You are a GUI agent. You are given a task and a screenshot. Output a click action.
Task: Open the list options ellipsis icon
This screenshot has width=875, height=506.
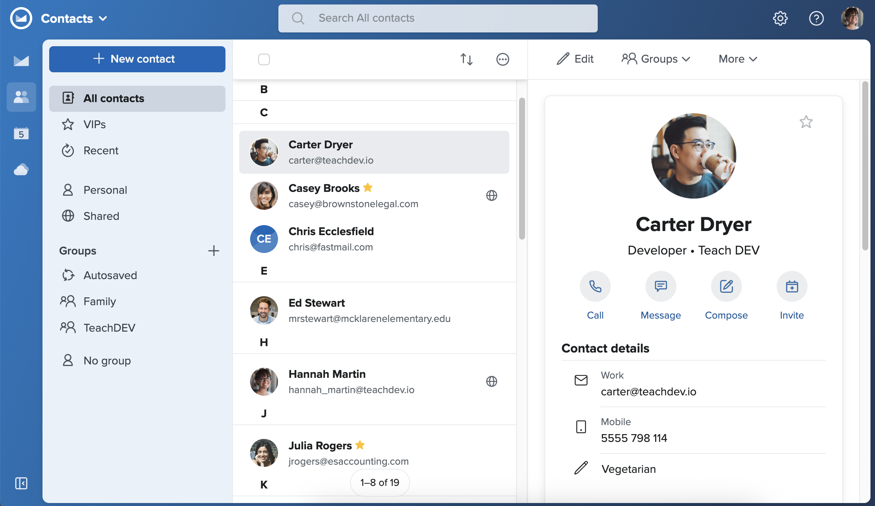click(x=502, y=59)
